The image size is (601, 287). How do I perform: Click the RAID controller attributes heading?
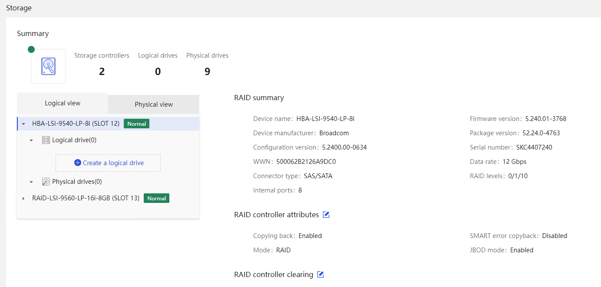[x=277, y=215]
